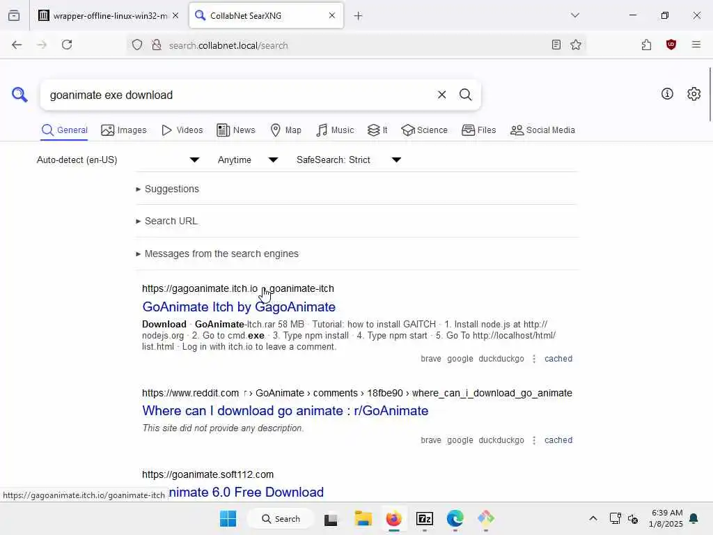Open File Explorer from the taskbar
713x535 pixels.
point(363,518)
